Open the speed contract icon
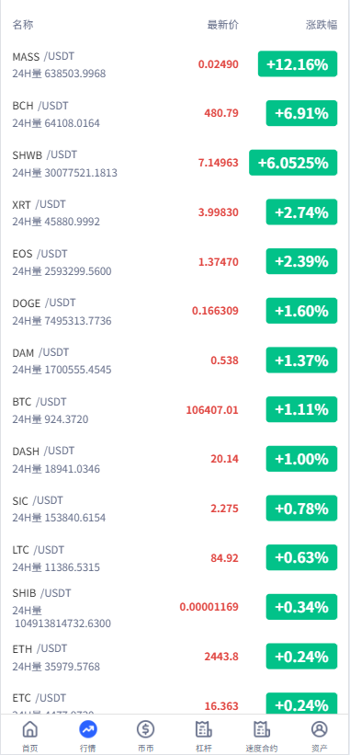The width and height of the screenshot is (350, 755). (262, 729)
